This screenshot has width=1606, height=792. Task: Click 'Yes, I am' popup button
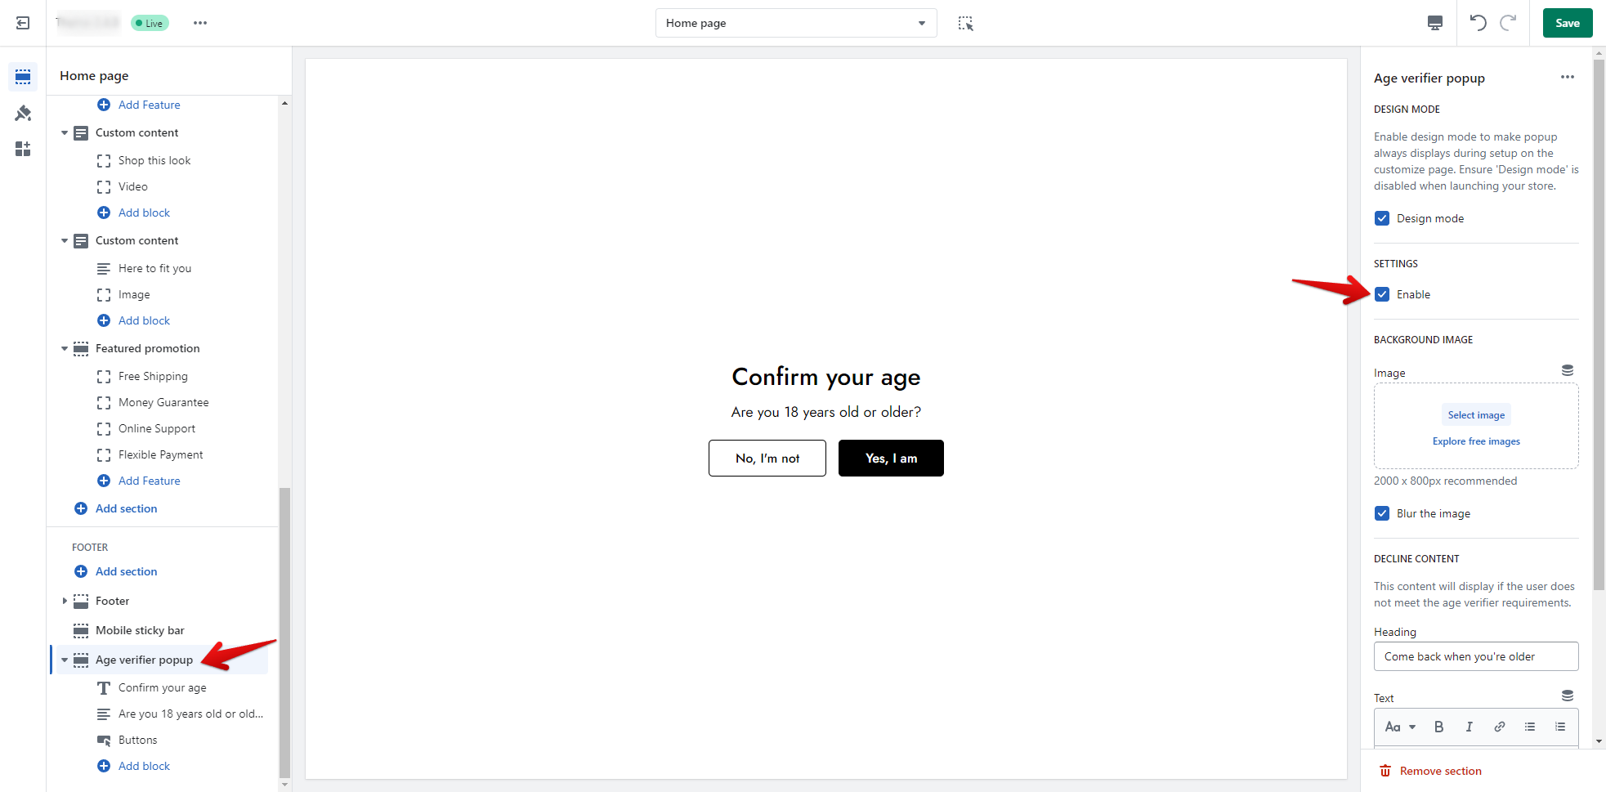coord(891,458)
